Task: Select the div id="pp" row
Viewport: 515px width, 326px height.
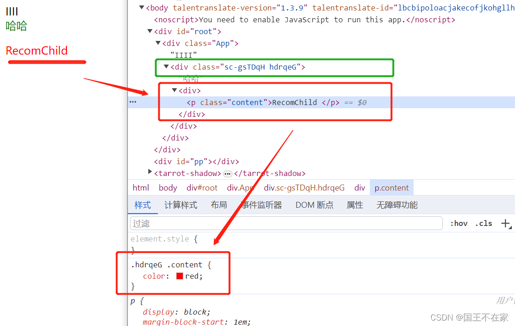Action: pyautogui.click(x=197, y=161)
